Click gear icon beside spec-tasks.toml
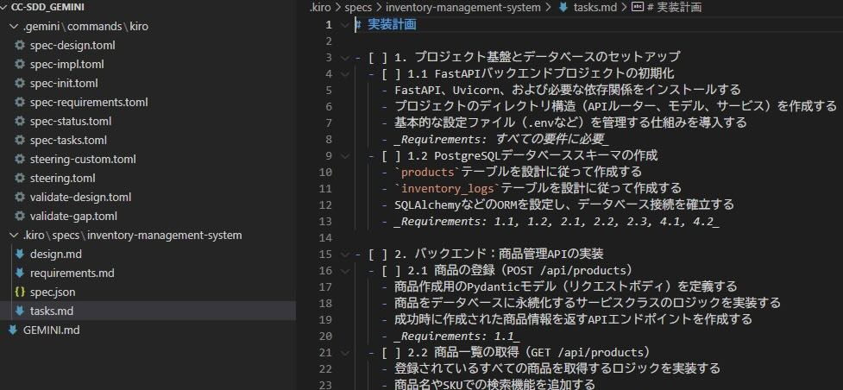Image resolution: width=843 pixels, height=390 pixels. point(20,140)
